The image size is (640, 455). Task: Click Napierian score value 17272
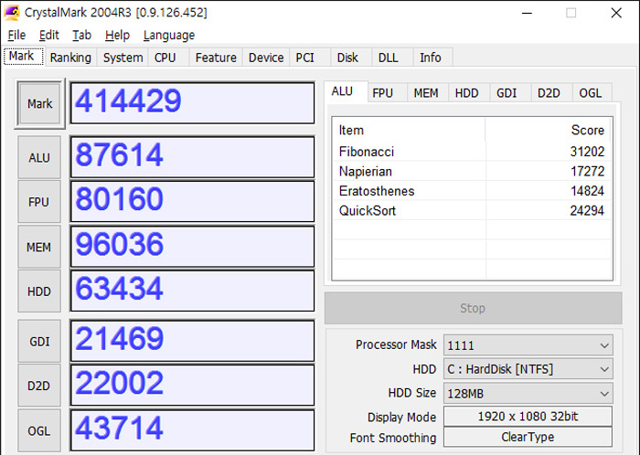point(587,171)
